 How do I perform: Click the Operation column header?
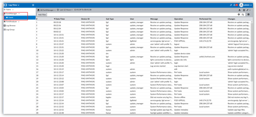(x=178, y=19)
